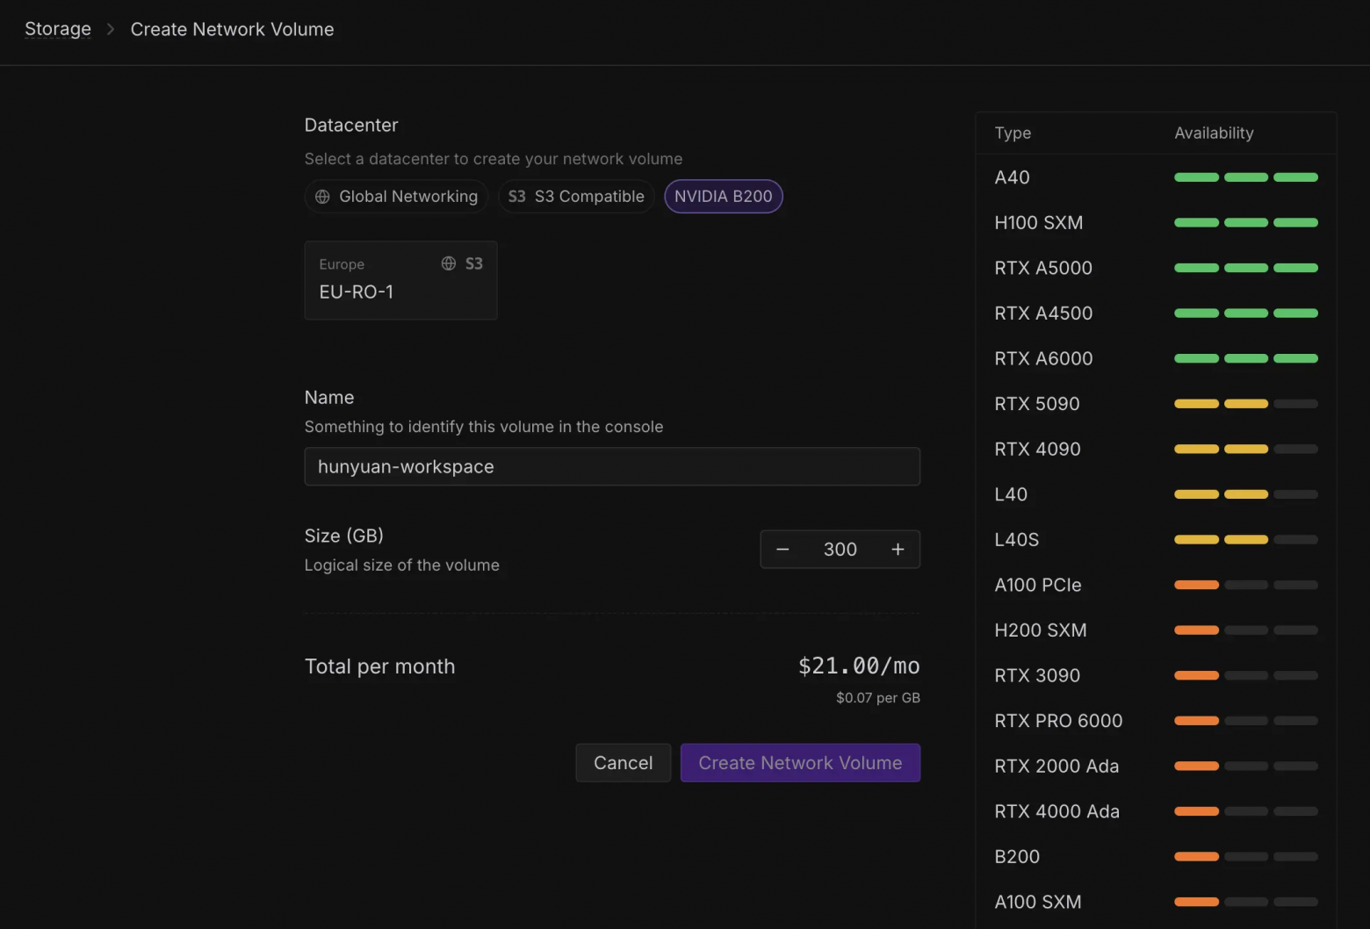Click the breadcrumb chevron separator icon

(x=110, y=29)
